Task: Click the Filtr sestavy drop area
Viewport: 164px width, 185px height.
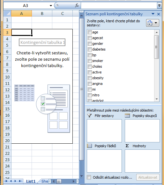Action: click(x=104, y=131)
